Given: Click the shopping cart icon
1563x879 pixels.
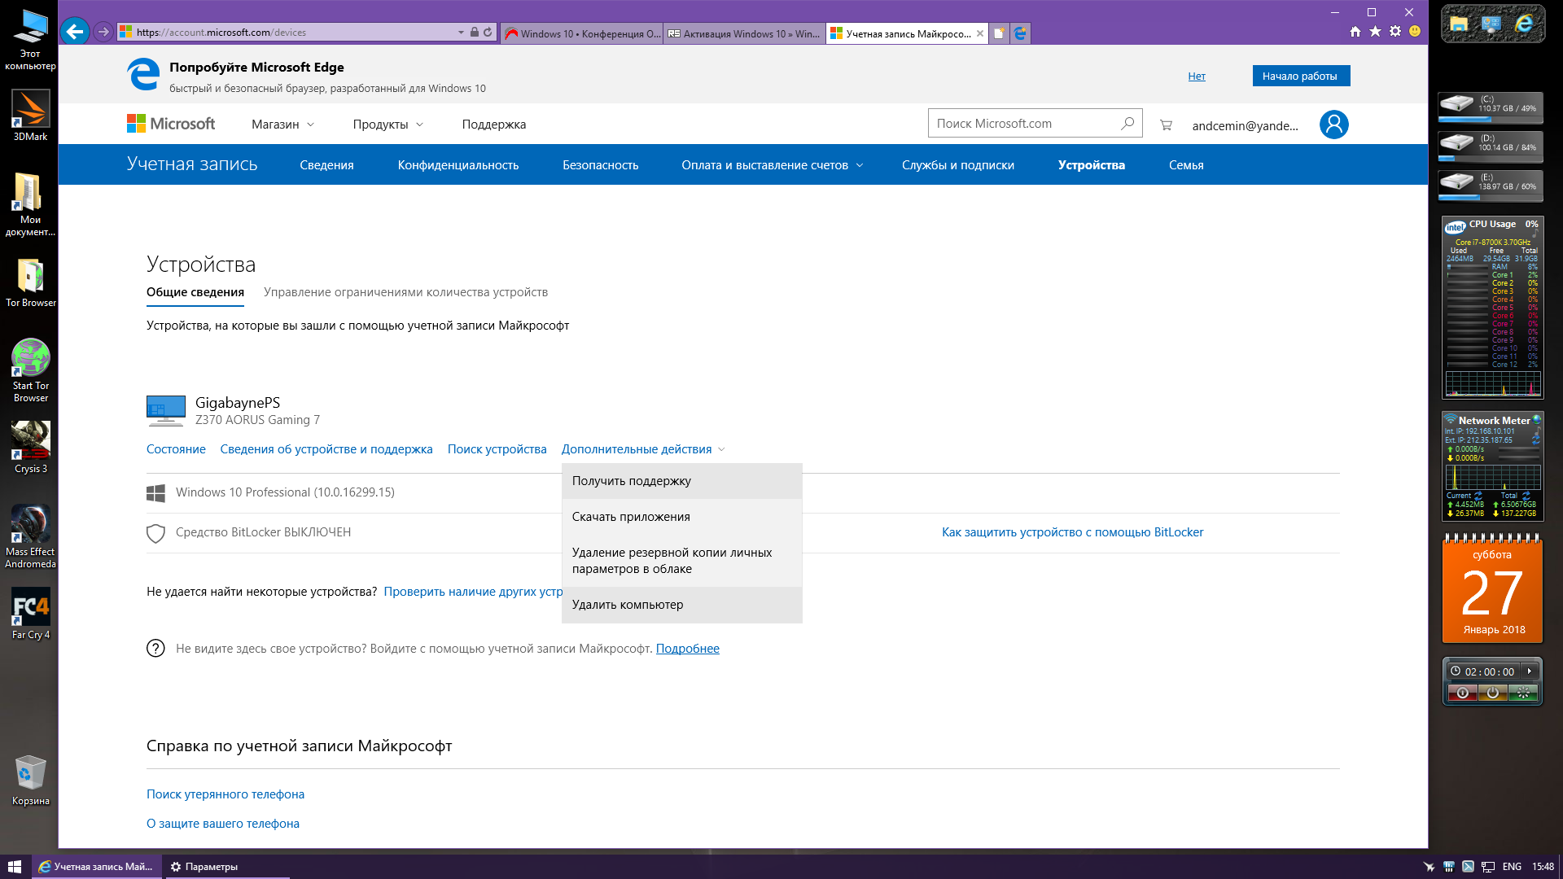Looking at the screenshot, I should coord(1166,125).
